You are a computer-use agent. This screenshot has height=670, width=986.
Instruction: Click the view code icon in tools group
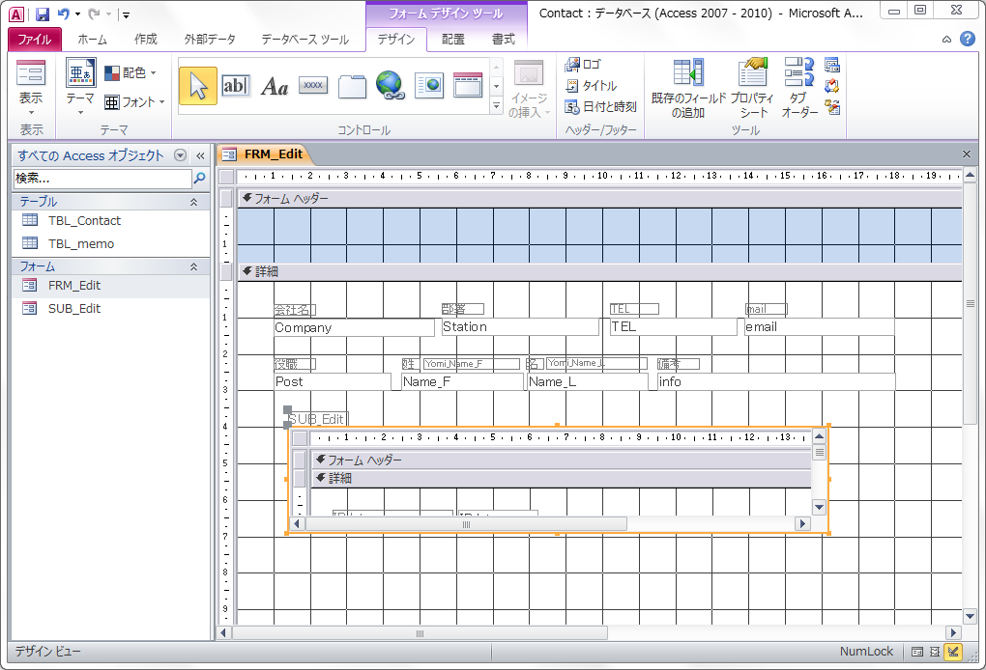tap(832, 86)
